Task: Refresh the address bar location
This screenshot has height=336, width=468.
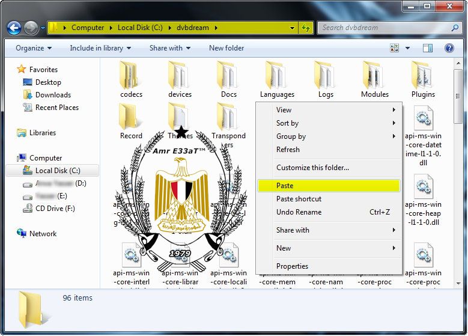Action: click(305, 28)
